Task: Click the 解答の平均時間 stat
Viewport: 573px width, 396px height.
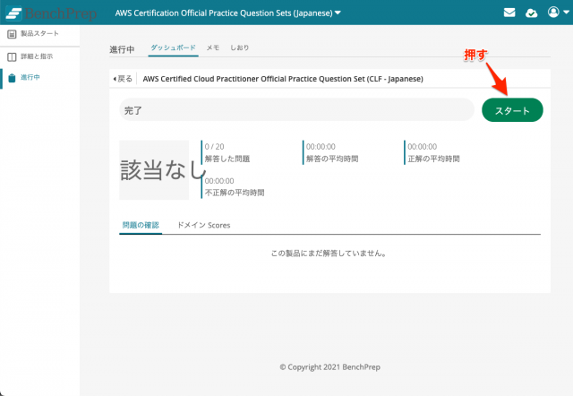Action: click(x=331, y=152)
